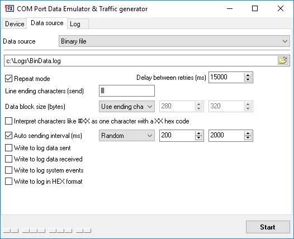Toggle Auto sending interval checkbox
Image resolution: width=294 pixels, height=239 pixels.
(8, 136)
